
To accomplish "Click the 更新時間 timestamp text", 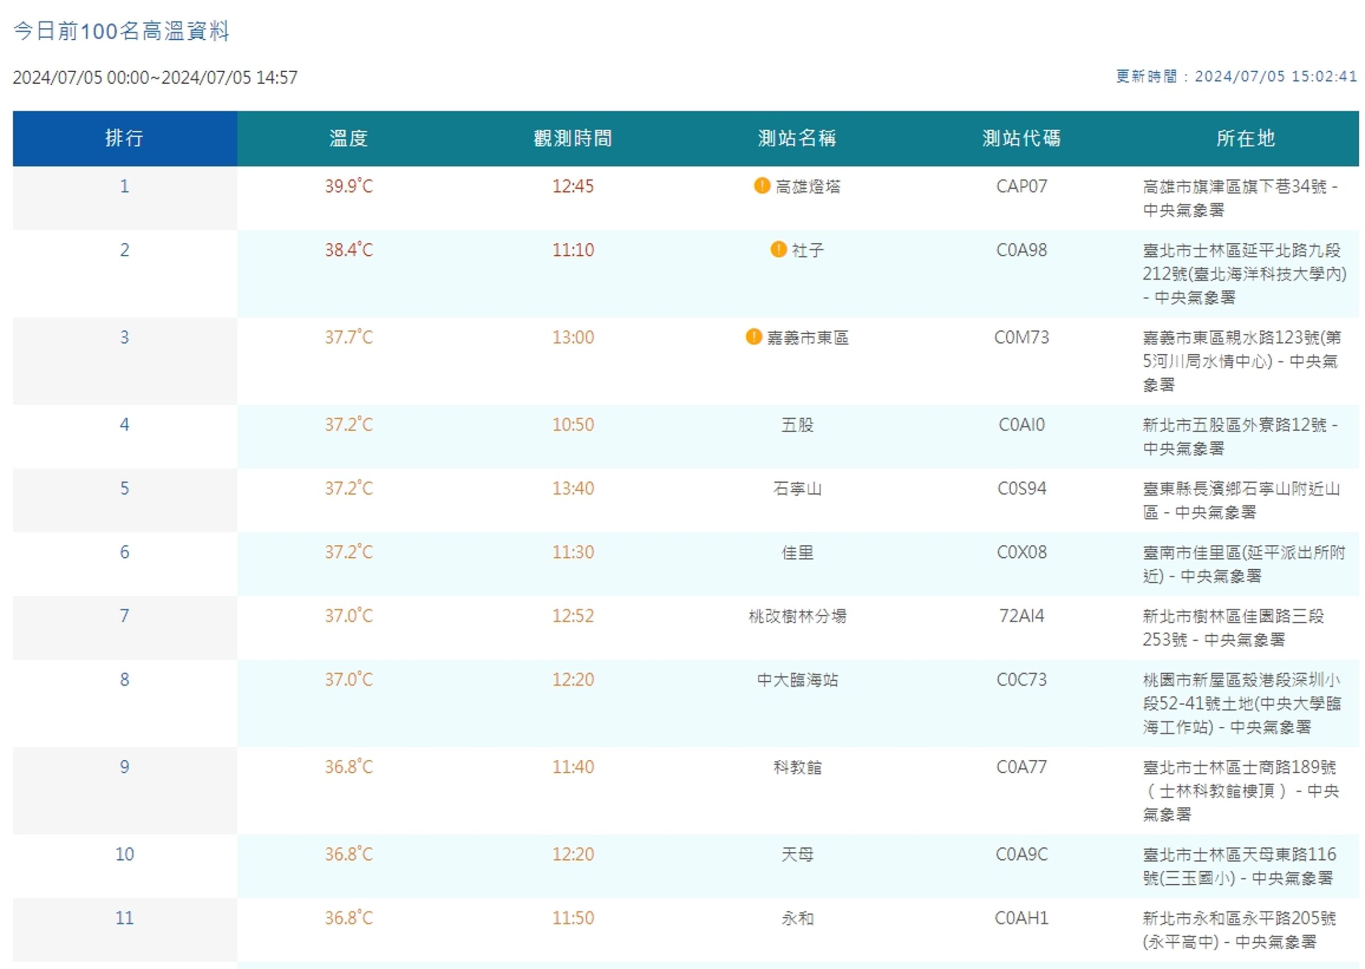I will coord(1236,76).
